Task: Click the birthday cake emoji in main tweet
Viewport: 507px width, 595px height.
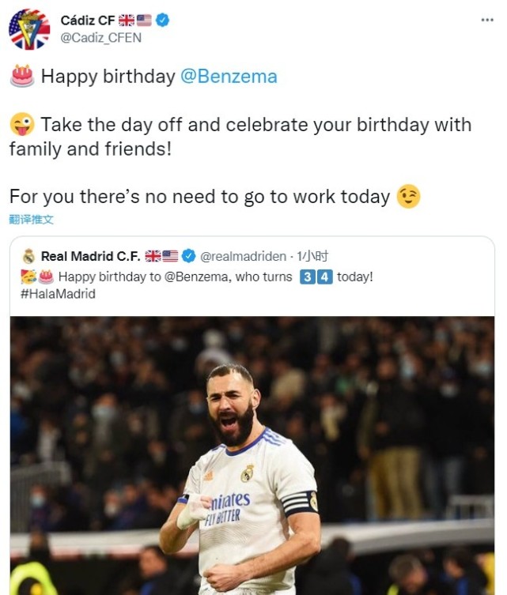Action: pyautogui.click(x=22, y=76)
